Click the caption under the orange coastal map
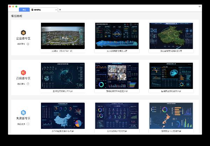This screenshot has height=146, width=210. point(171,131)
